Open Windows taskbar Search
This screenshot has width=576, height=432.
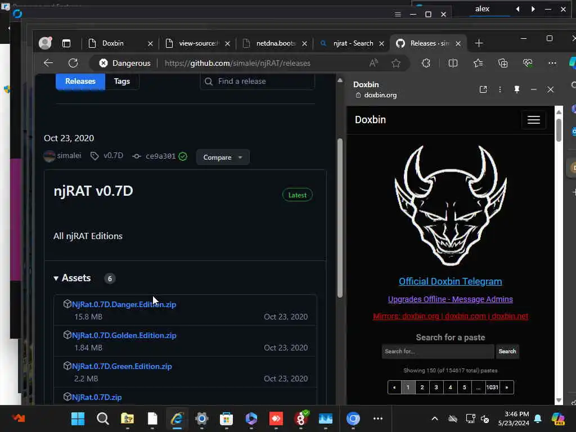coord(102,418)
